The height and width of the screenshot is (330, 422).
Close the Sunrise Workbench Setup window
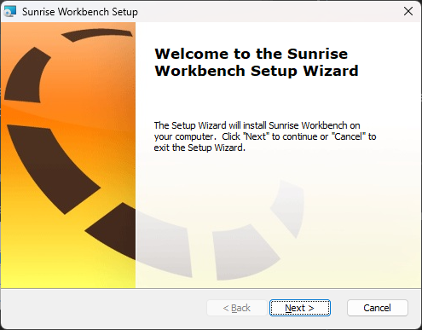coord(408,11)
